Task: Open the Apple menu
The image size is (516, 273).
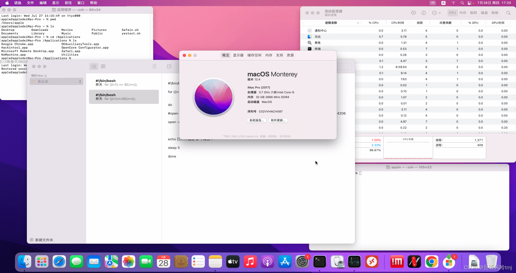Action: coord(7,3)
